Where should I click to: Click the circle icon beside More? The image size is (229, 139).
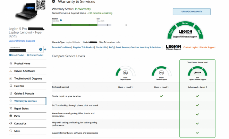tap(11, 131)
